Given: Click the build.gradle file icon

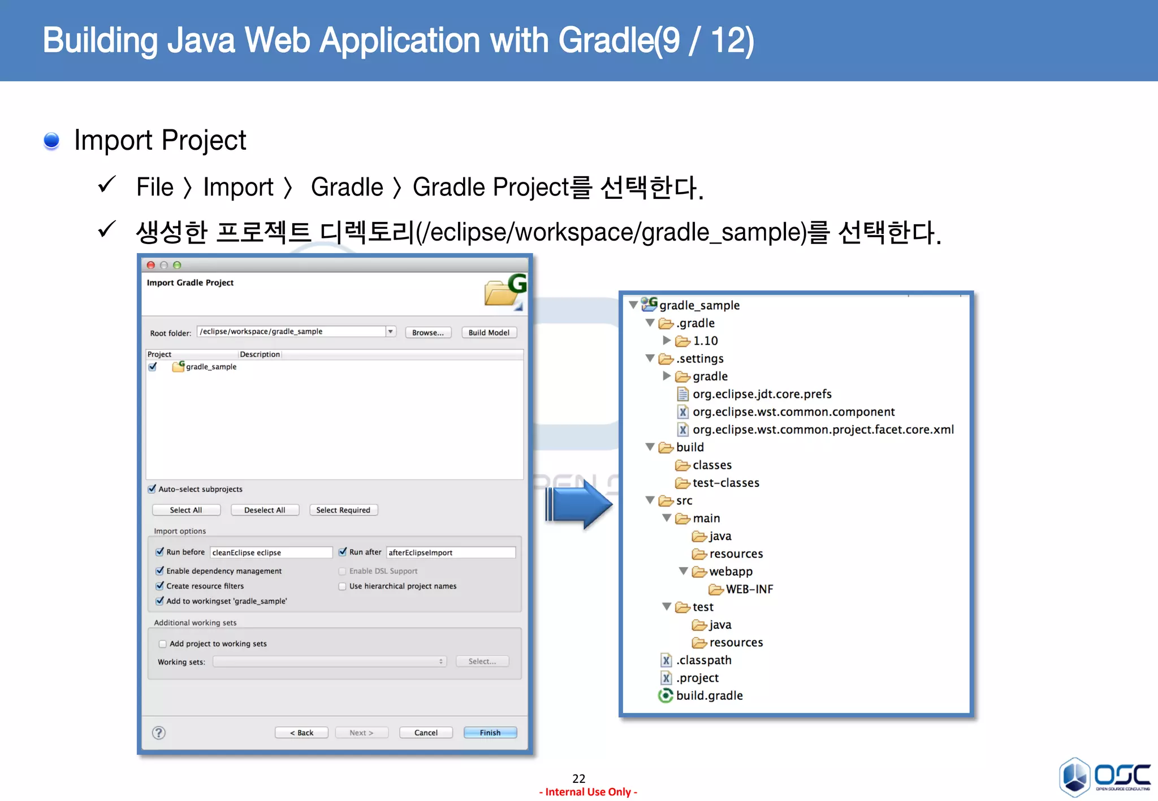Looking at the screenshot, I should click(666, 695).
